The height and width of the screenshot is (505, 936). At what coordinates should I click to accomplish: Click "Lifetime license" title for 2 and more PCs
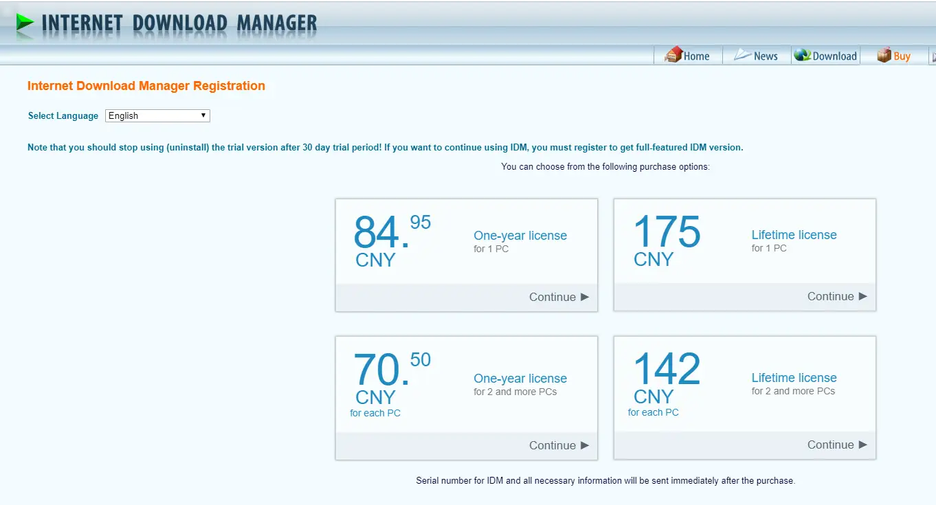click(x=794, y=378)
